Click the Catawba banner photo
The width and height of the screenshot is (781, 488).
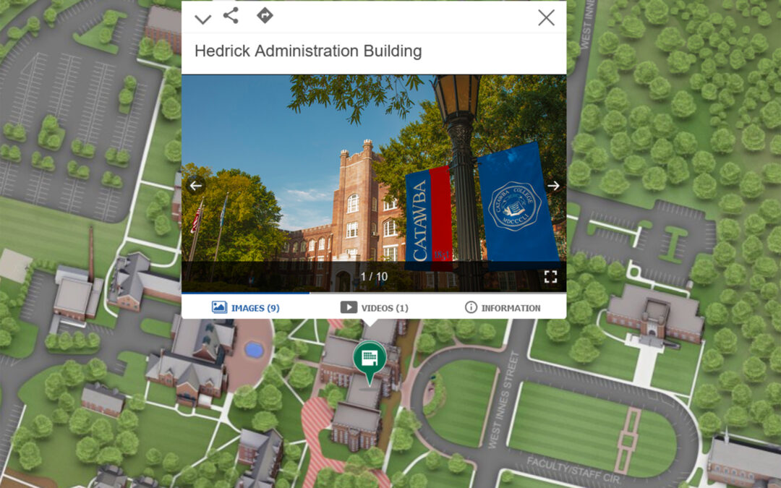[x=374, y=174]
